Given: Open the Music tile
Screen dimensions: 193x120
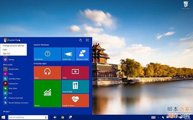Looking at the screenshot, I should 47,73.
